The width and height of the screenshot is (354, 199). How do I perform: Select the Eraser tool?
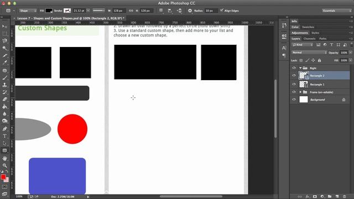click(x=4, y=99)
